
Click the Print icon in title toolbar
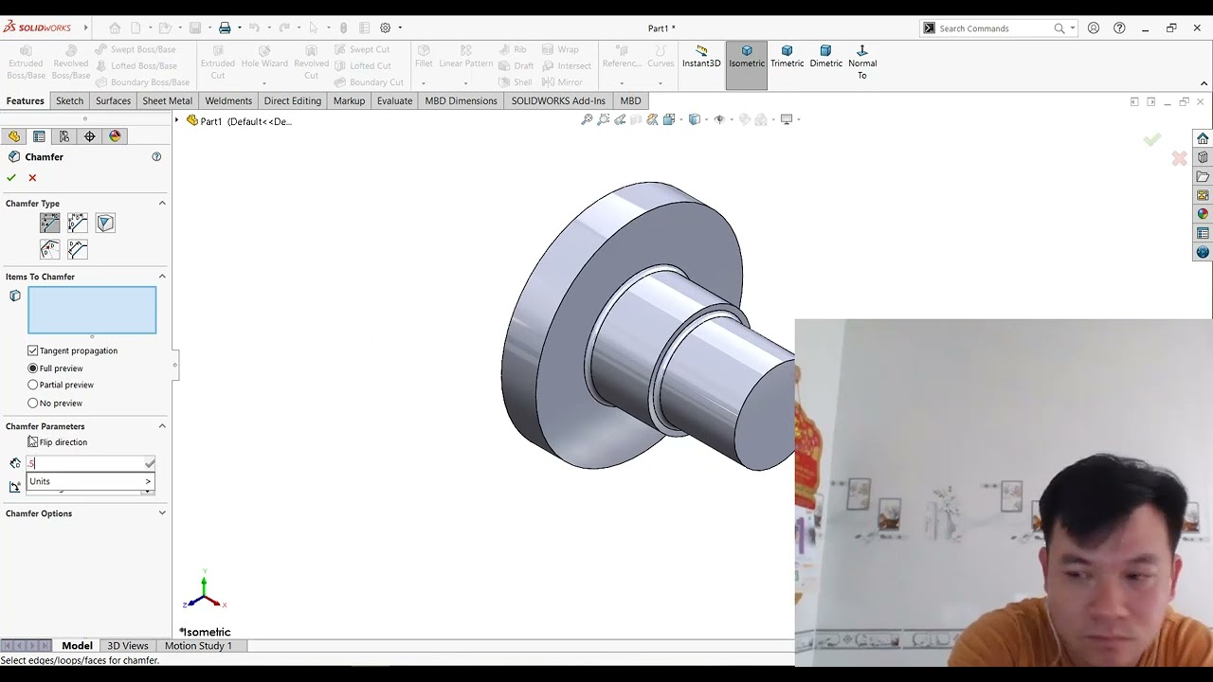pyautogui.click(x=225, y=28)
